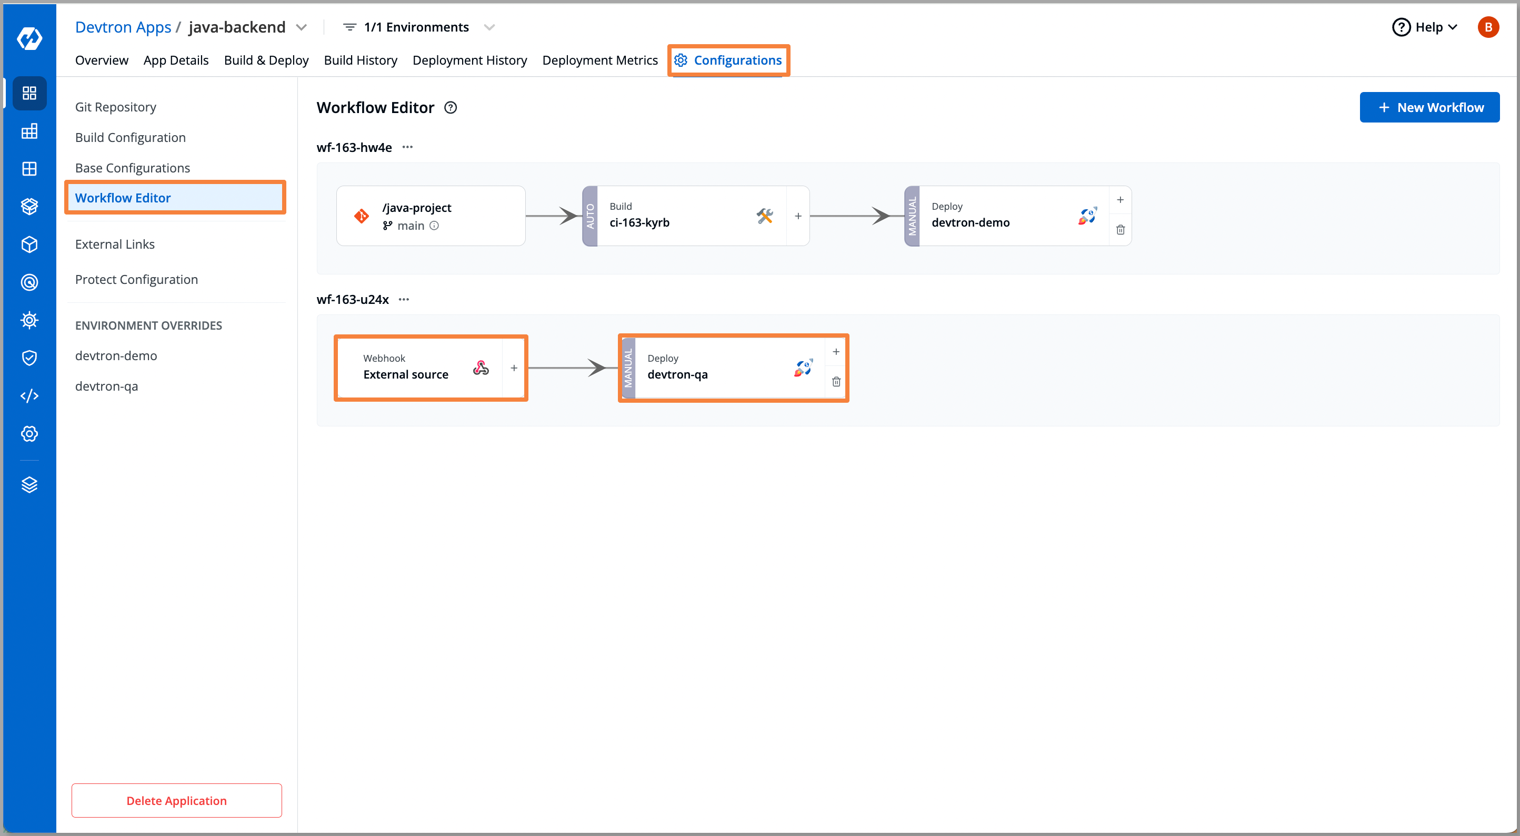1520x836 pixels.
Task: Delete devtron-qa deploy node trash icon
Action: pos(836,382)
